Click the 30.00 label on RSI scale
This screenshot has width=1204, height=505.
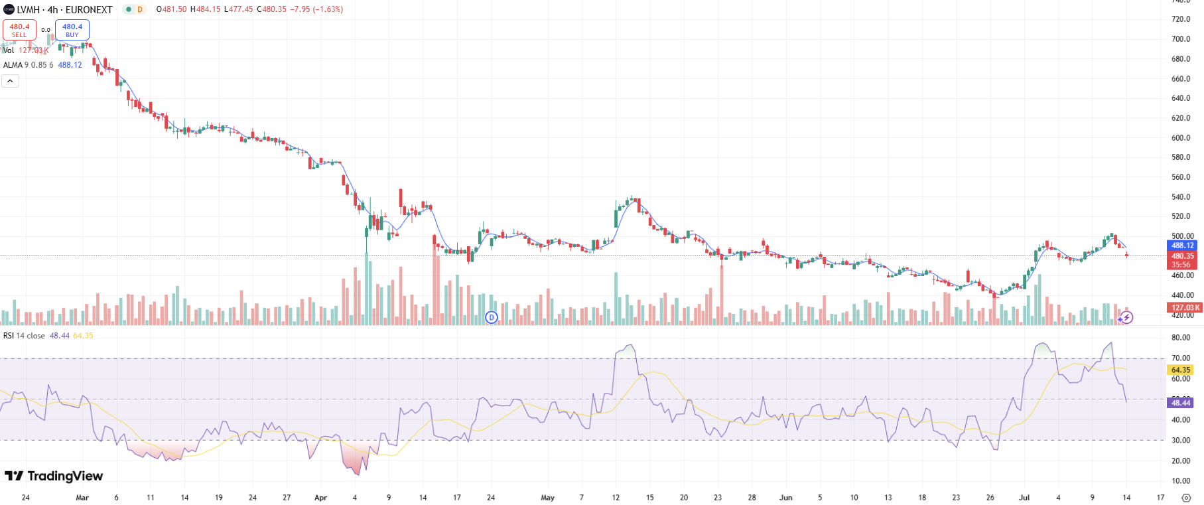pos(1180,441)
